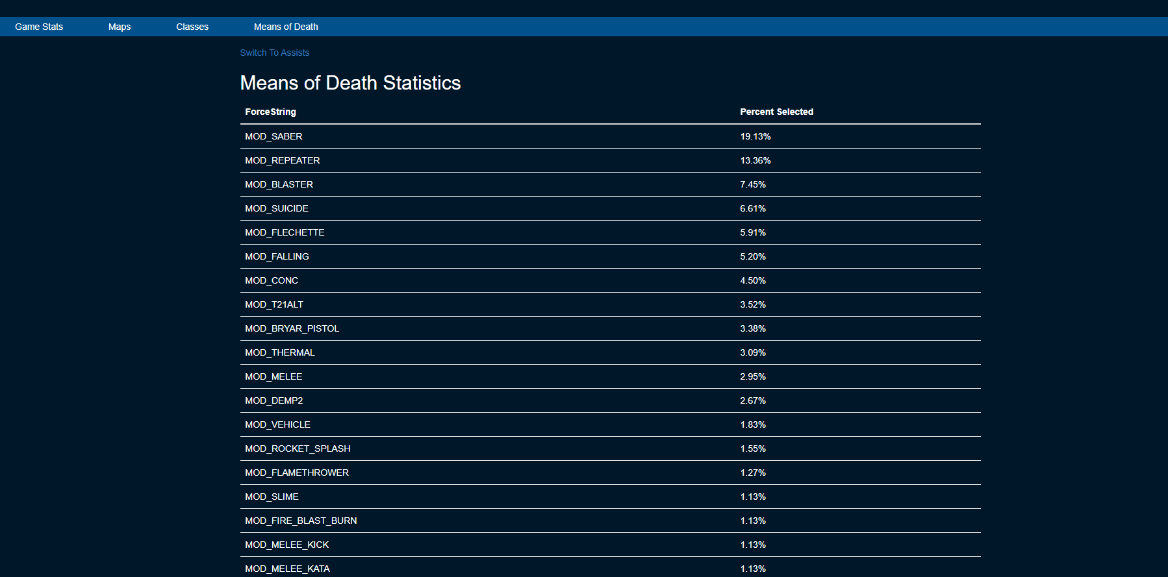Click on MOD_SUICIDE in the table
1168x577 pixels.
276,208
